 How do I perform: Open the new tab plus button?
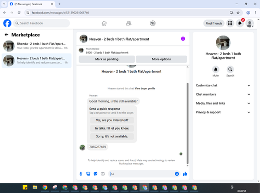59,4
